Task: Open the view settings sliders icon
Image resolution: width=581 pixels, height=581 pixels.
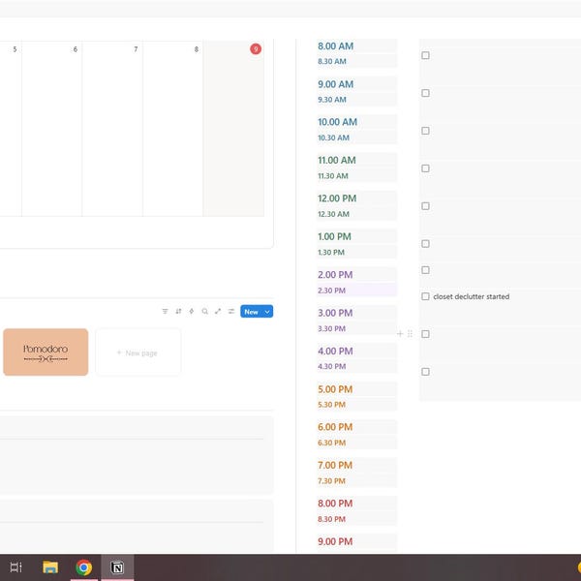Action: (231, 311)
